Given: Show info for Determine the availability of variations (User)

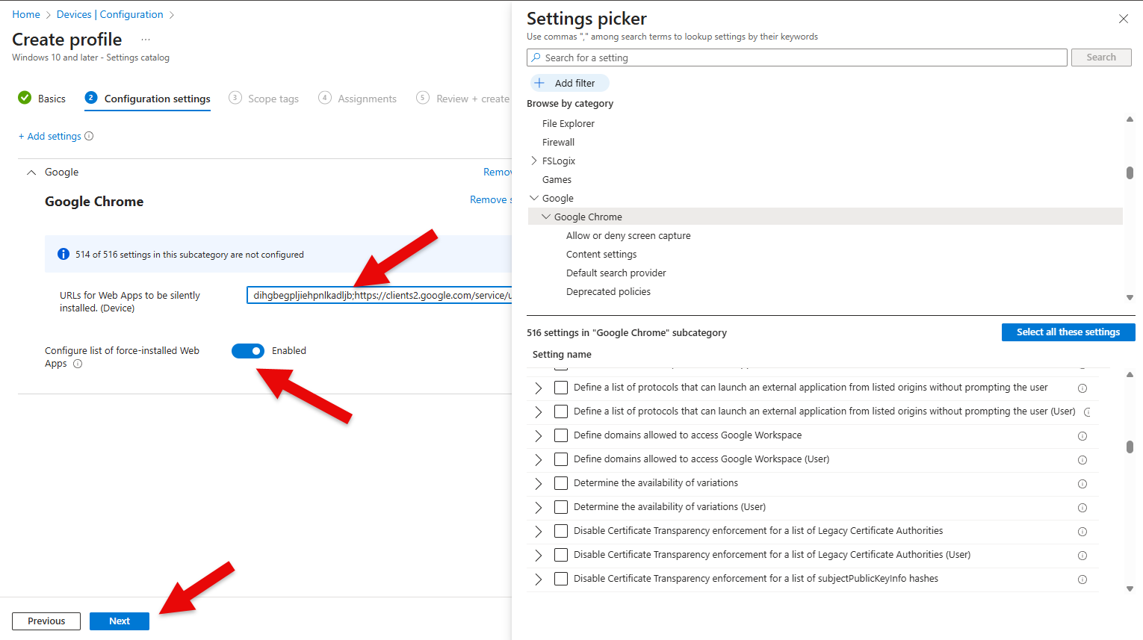Looking at the screenshot, I should pyautogui.click(x=1082, y=508).
